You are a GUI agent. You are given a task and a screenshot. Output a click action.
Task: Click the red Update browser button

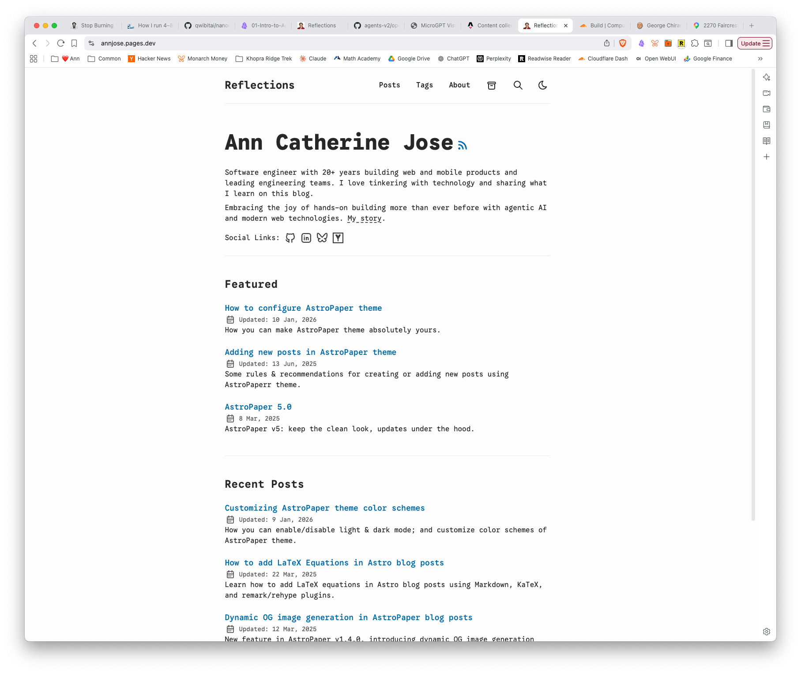click(x=754, y=43)
